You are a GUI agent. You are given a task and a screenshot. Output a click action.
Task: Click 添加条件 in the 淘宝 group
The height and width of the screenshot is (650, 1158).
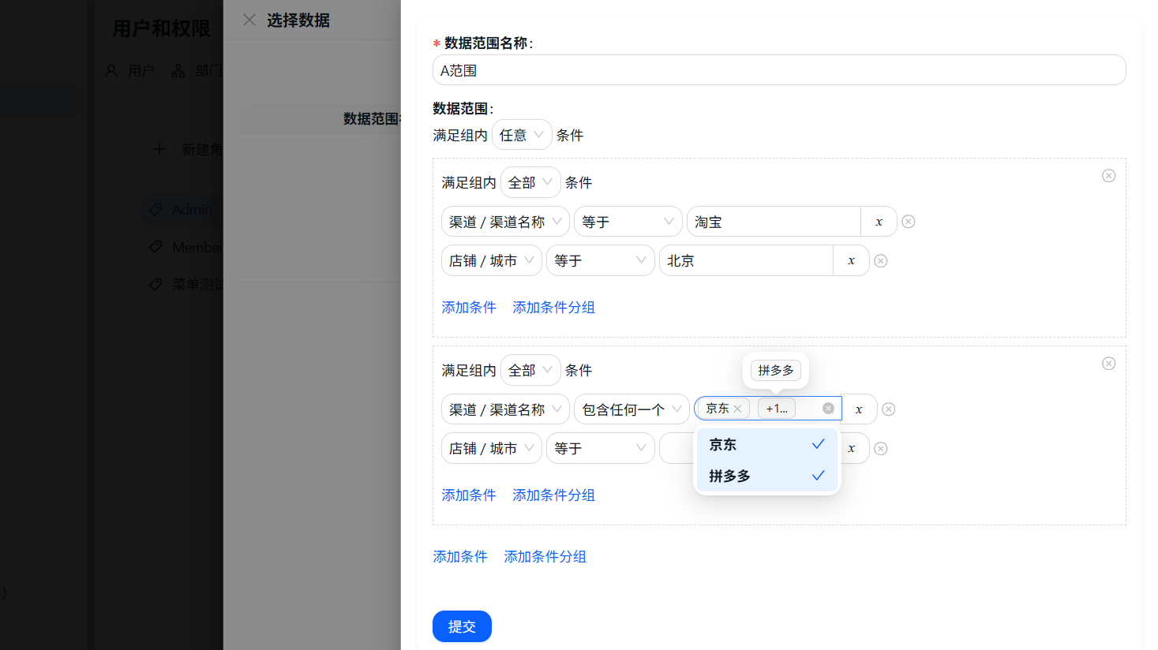pos(469,307)
